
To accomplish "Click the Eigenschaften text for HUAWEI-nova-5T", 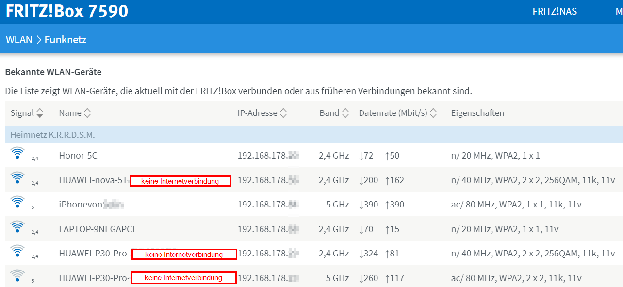I will [533, 180].
